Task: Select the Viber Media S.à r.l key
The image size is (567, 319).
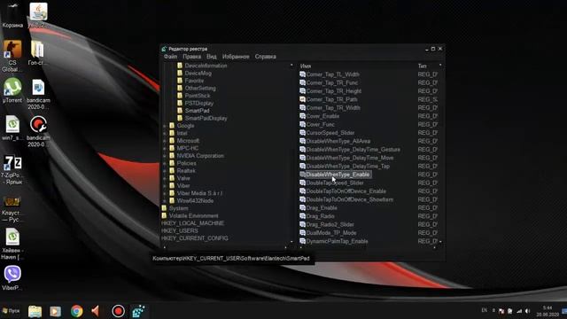Action: 199,193
